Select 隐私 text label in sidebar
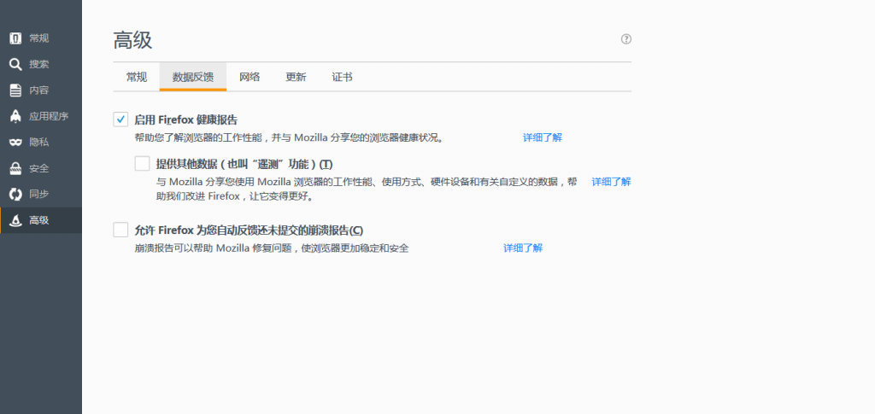This screenshot has height=414, width=875. coord(39,142)
